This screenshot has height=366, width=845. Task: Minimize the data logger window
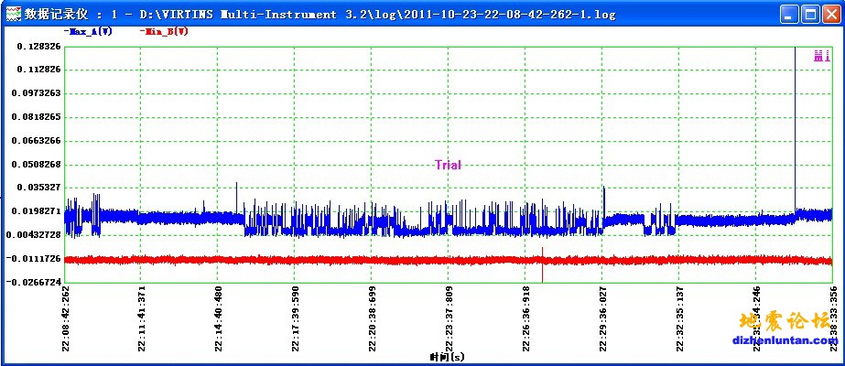pyautogui.click(x=789, y=14)
